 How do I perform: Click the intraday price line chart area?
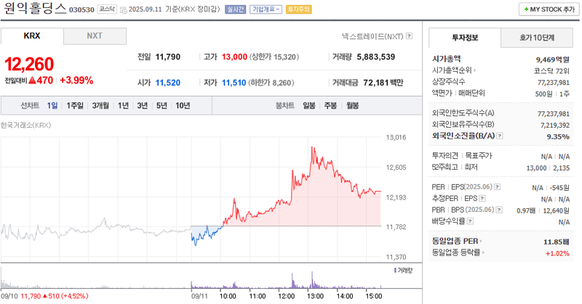pyautogui.click(x=191, y=198)
